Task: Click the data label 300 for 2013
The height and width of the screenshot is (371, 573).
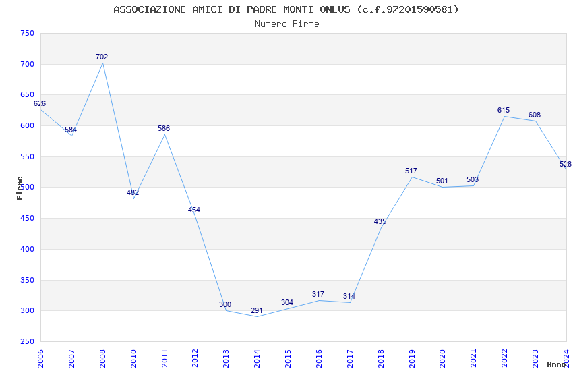Action: 225,304
